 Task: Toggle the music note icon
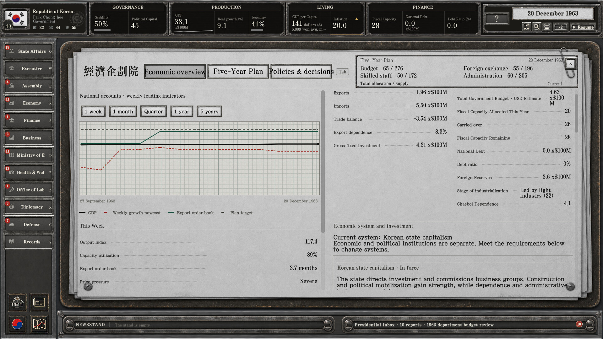[526, 27]
